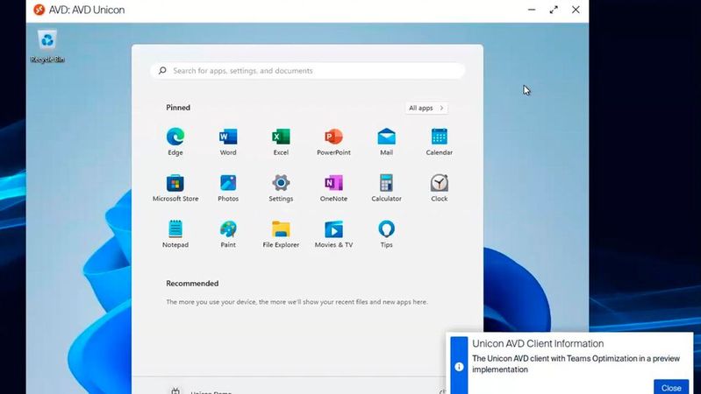Viewport: 701px width, 394px height.
Task: Open the Calculator app
Action: (386, 188)
